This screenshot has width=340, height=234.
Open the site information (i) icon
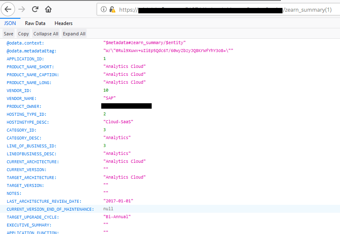[x=104, y=9]
